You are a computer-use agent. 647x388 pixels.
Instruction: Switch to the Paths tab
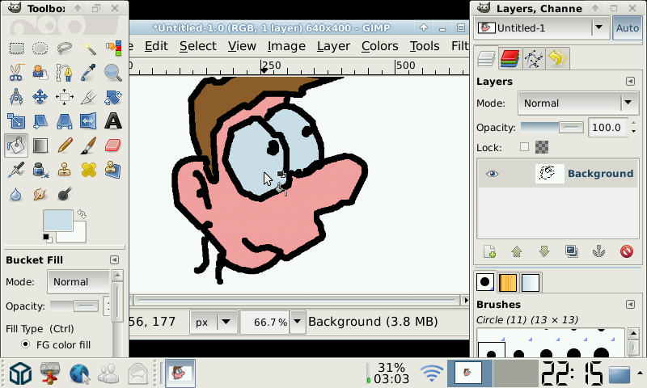tap(534, 58)
